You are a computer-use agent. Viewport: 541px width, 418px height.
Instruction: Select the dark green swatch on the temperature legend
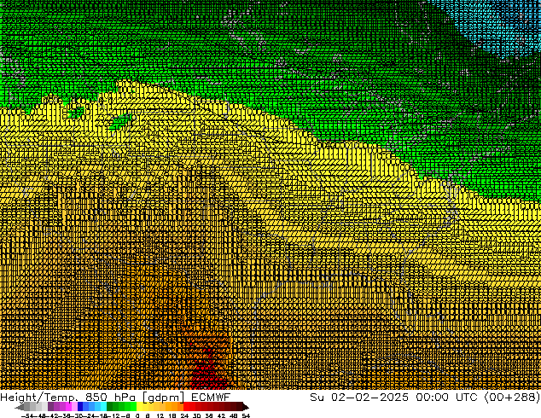[x=110, y=407]
